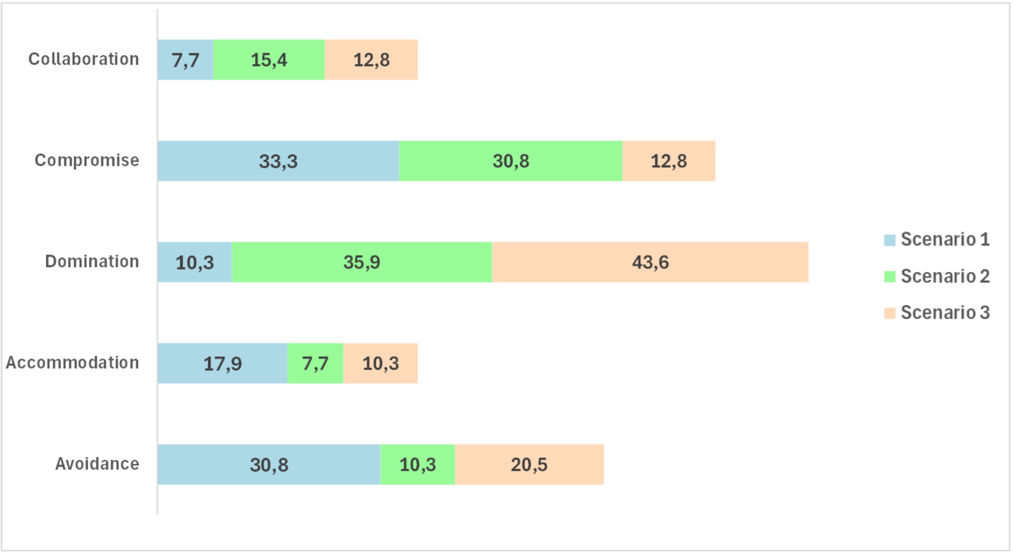Select the 43,6 Domination bar segment
Viewport: 1013px width, 552px height.
[x=650, y=262]
